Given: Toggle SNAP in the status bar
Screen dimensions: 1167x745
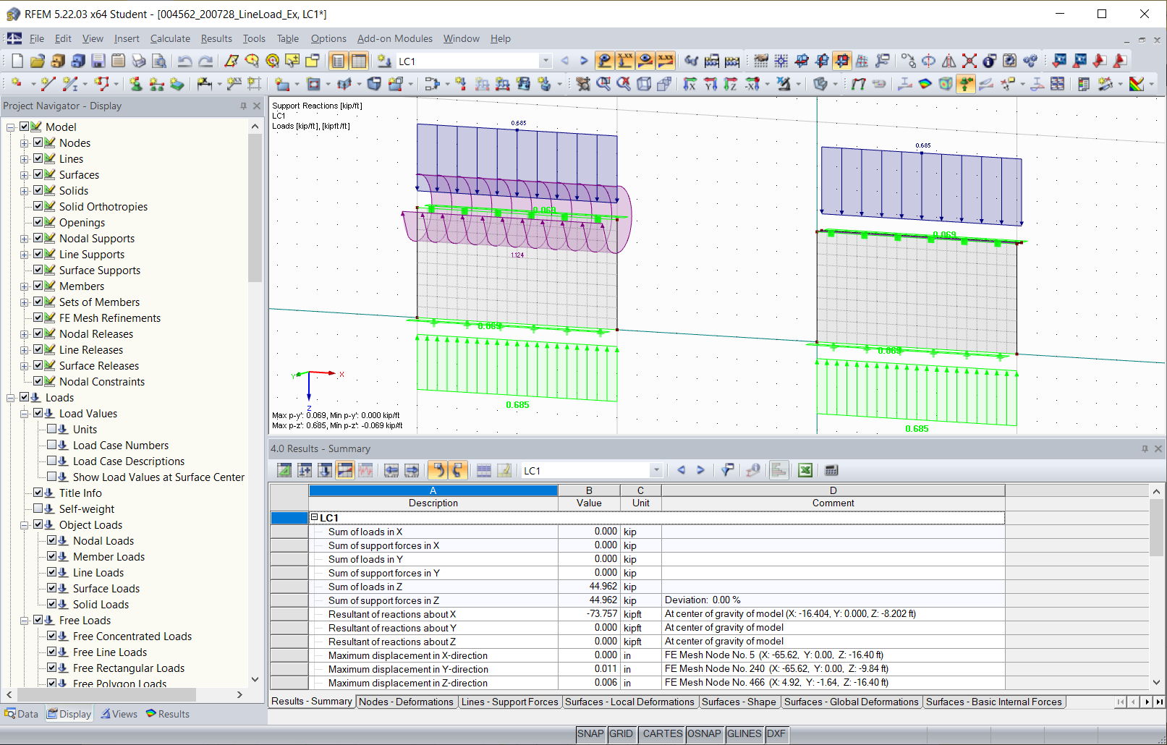Looking at the screenshot, I should point(590,733).
